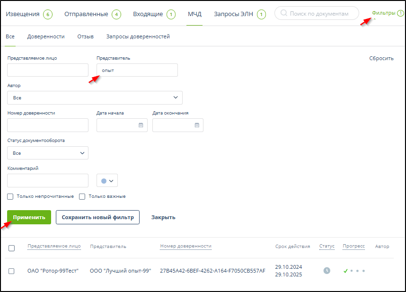This screenshot has width=406, height=292.
Task: Open the start date calendar picker
Action: [141, 125]
